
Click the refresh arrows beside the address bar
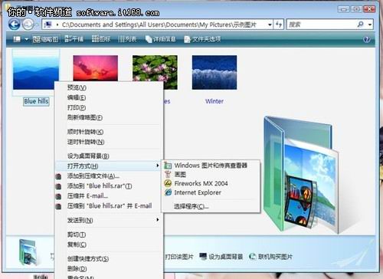(279, 25)
